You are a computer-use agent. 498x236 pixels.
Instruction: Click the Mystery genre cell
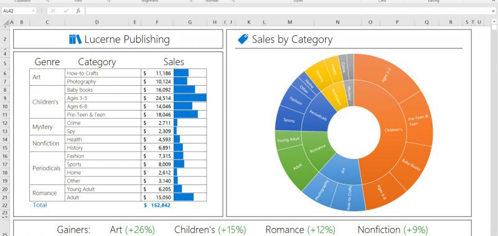point(47,127)
